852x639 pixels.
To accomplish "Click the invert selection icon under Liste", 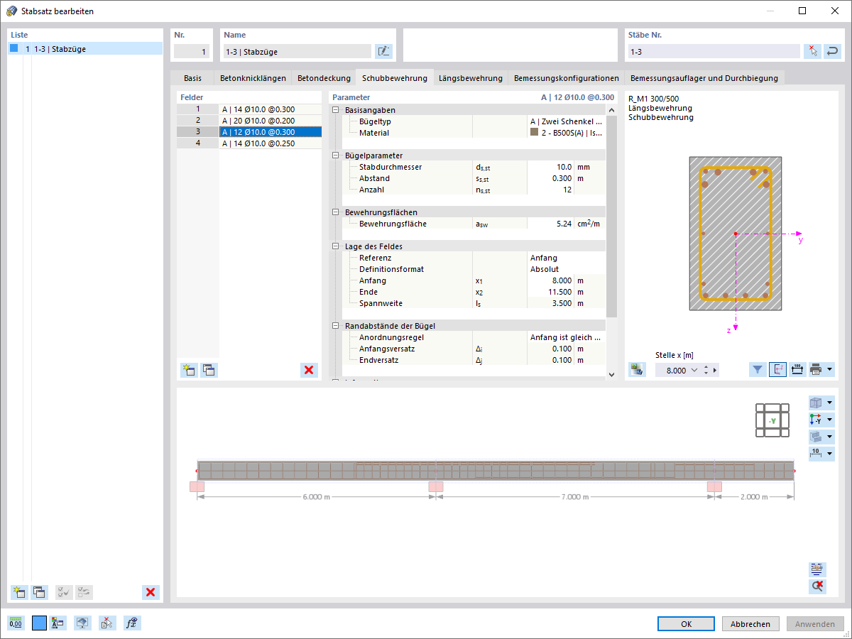I will click(84, 592).
